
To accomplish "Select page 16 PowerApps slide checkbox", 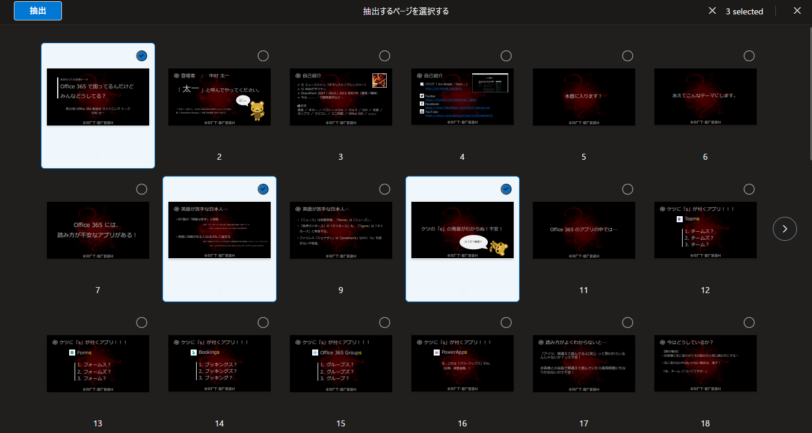I will [506, 322].
